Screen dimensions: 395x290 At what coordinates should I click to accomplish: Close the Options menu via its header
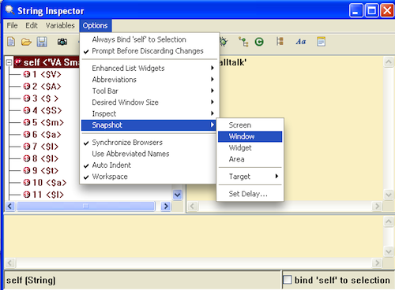pos(96,25)
